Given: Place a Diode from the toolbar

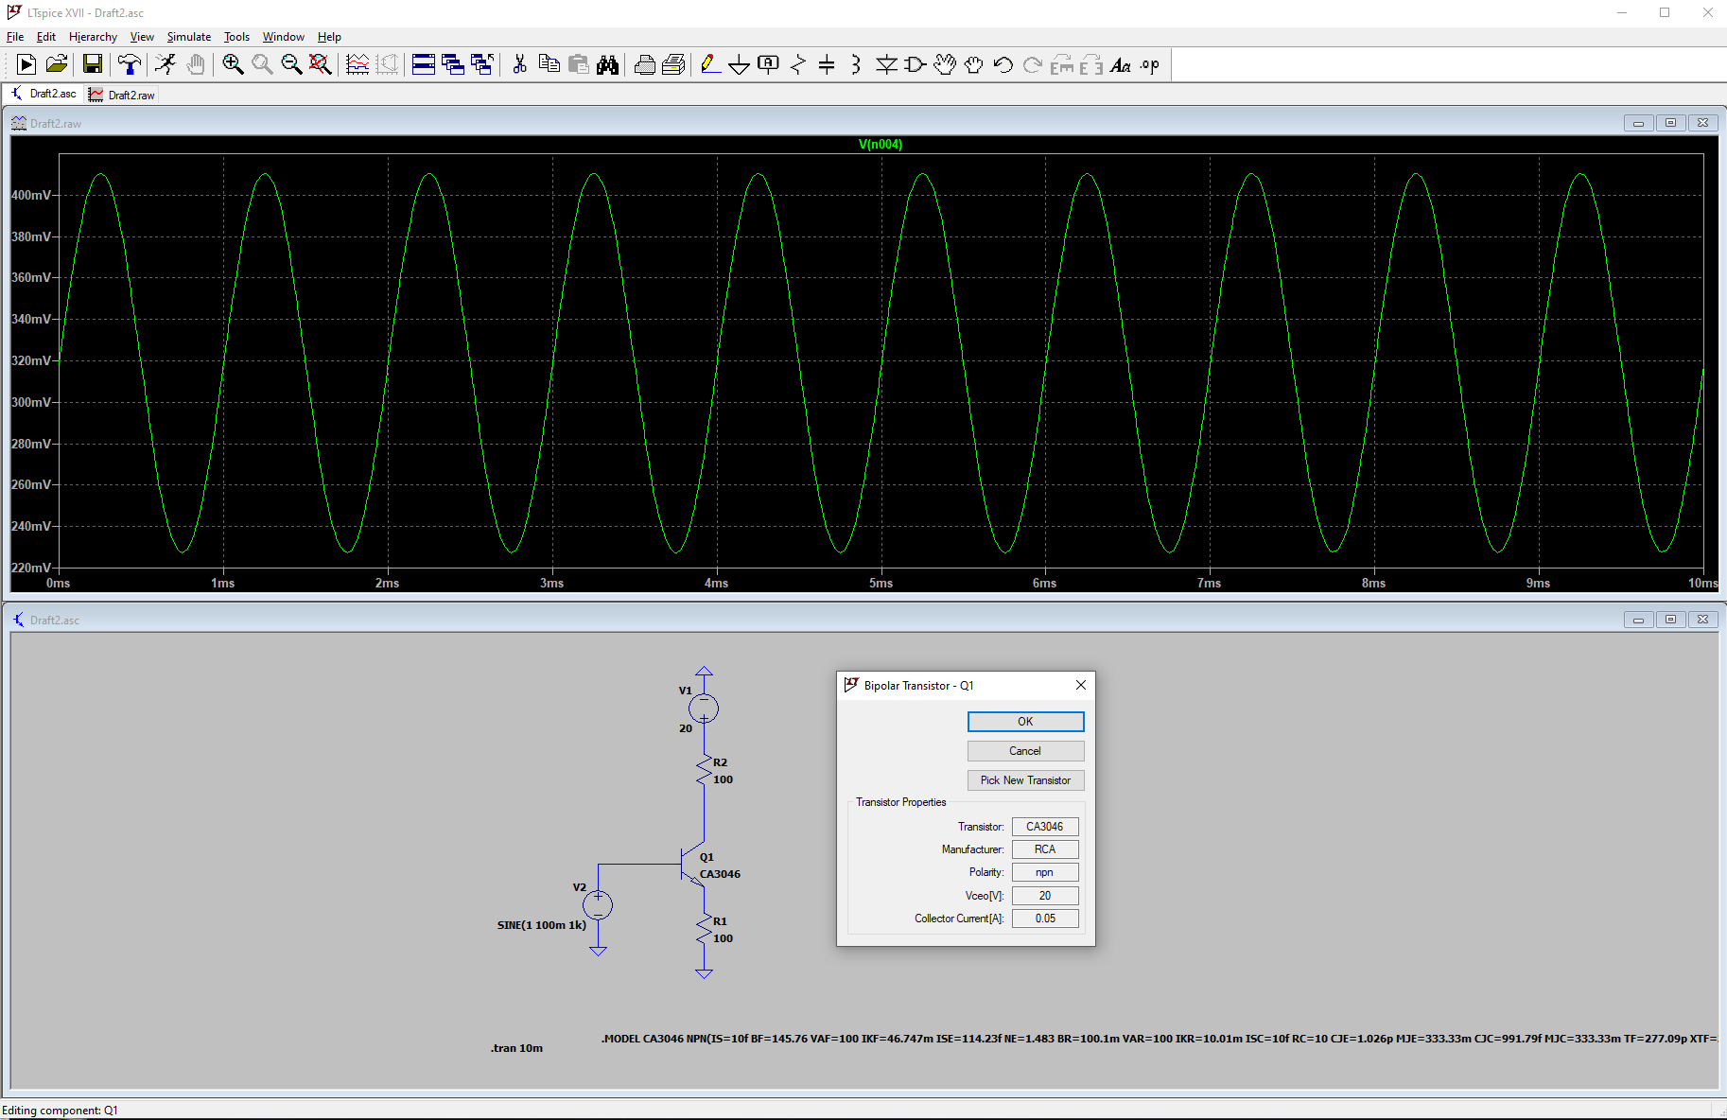Looking at the screenshot, I should click(886, 64).
